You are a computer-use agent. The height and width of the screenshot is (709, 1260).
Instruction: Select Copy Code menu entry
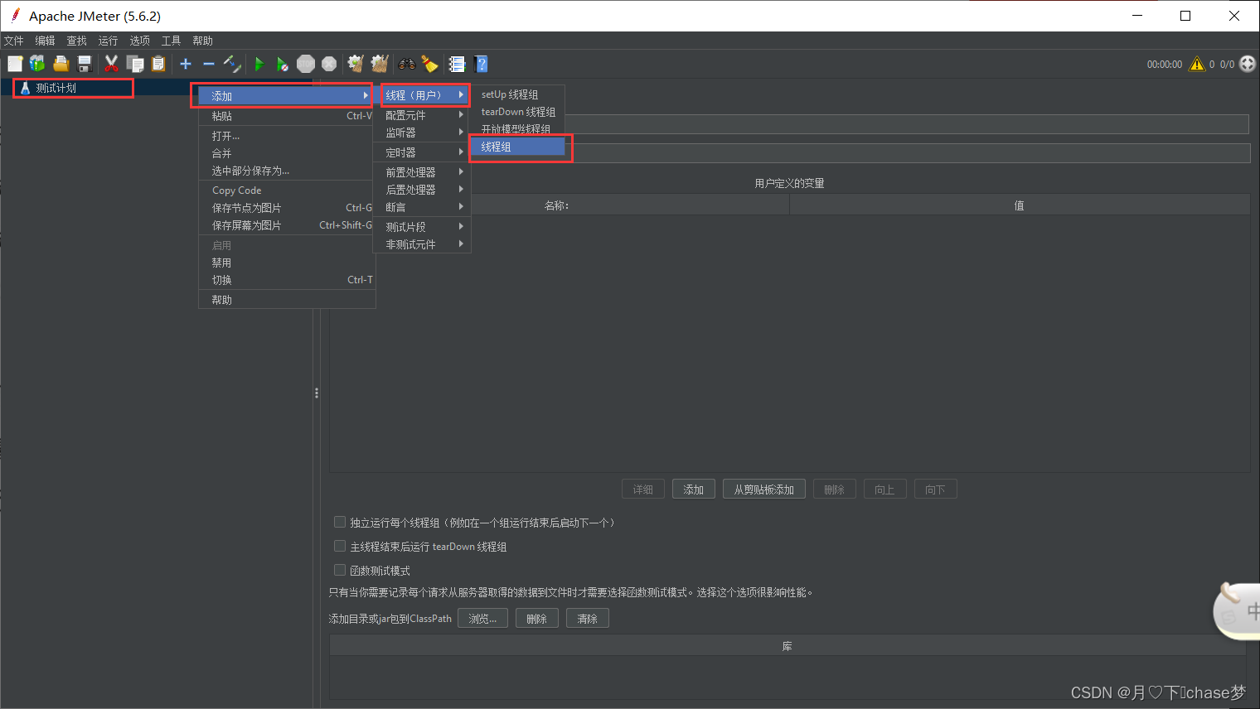(287, 191)
